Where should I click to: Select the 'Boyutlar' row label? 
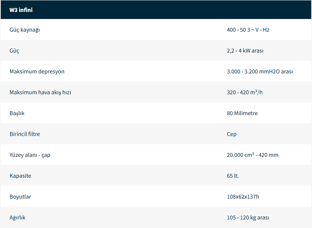click(x=20, y=197)
